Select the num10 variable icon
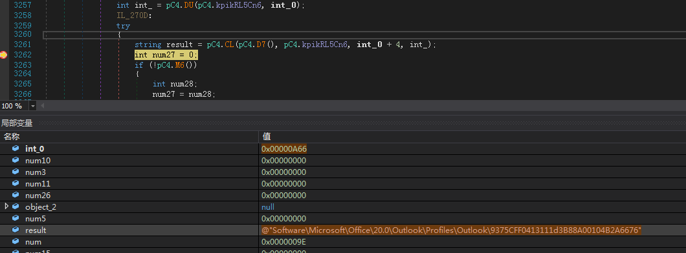The width and height of the screenshot is (686, 253). (16, 160)
